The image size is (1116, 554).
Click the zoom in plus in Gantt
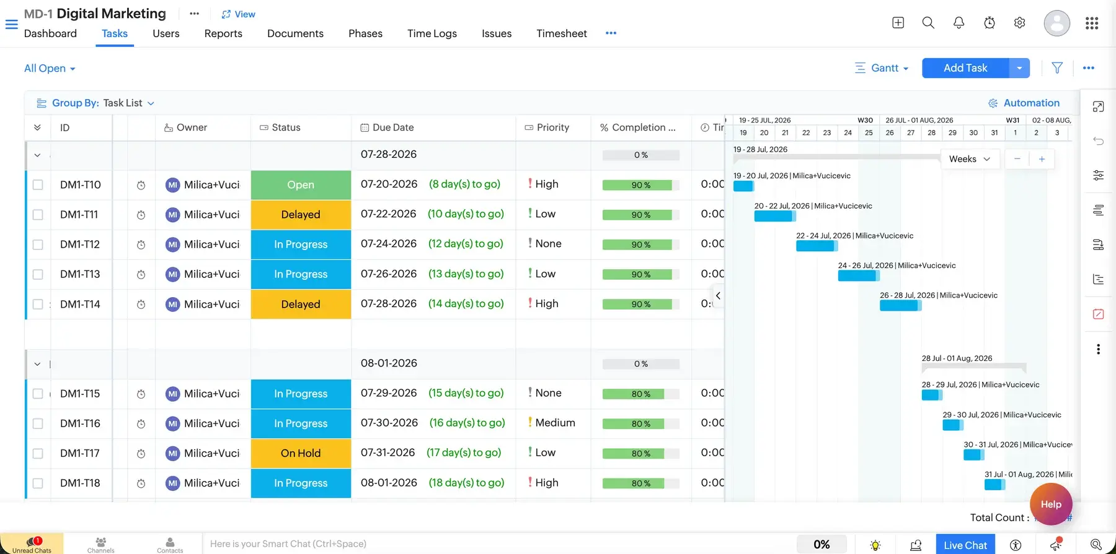1042,159
